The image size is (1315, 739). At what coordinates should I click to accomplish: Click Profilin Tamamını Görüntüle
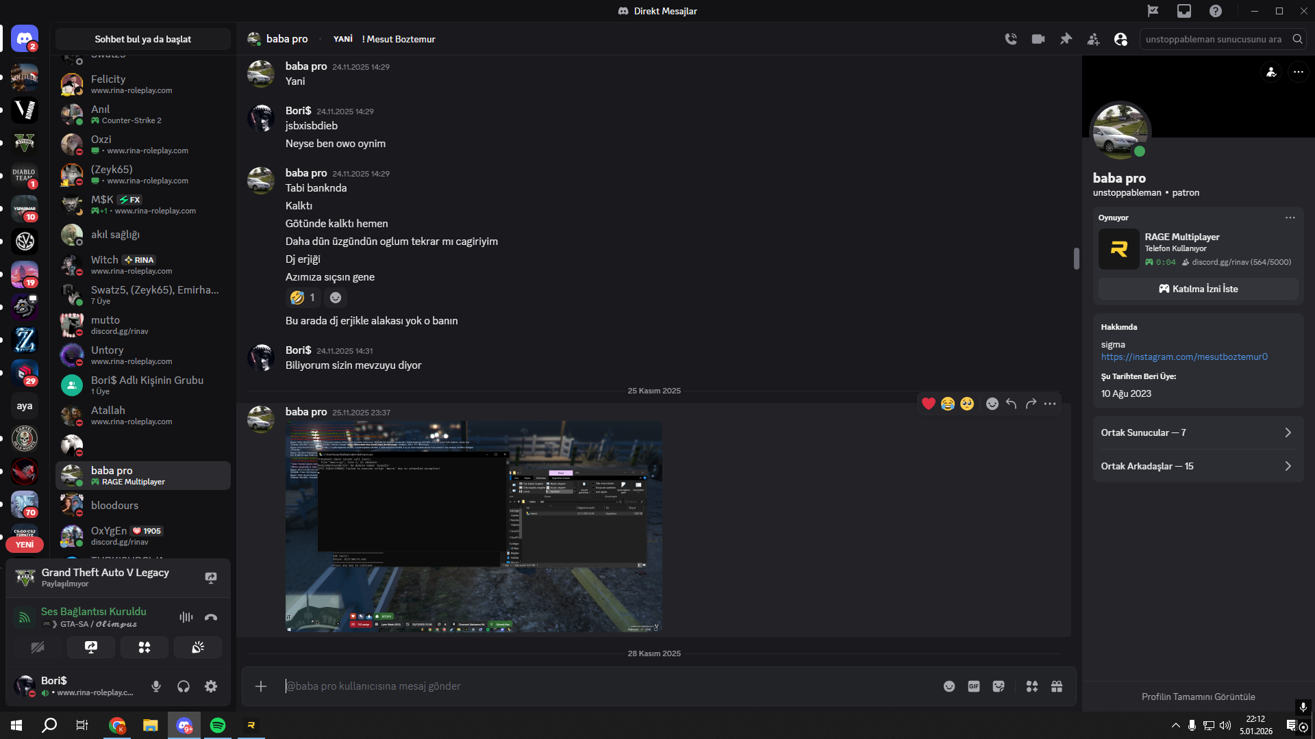pos(1198,697)
